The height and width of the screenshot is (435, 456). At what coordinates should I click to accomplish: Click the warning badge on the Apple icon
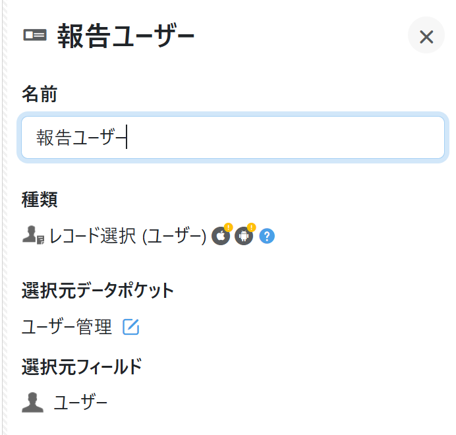pyautogui.click(x=228, y=228)
